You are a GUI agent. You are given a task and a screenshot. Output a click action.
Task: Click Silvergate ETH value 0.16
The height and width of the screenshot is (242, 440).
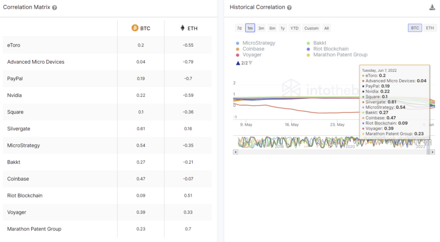pos(188,129)
